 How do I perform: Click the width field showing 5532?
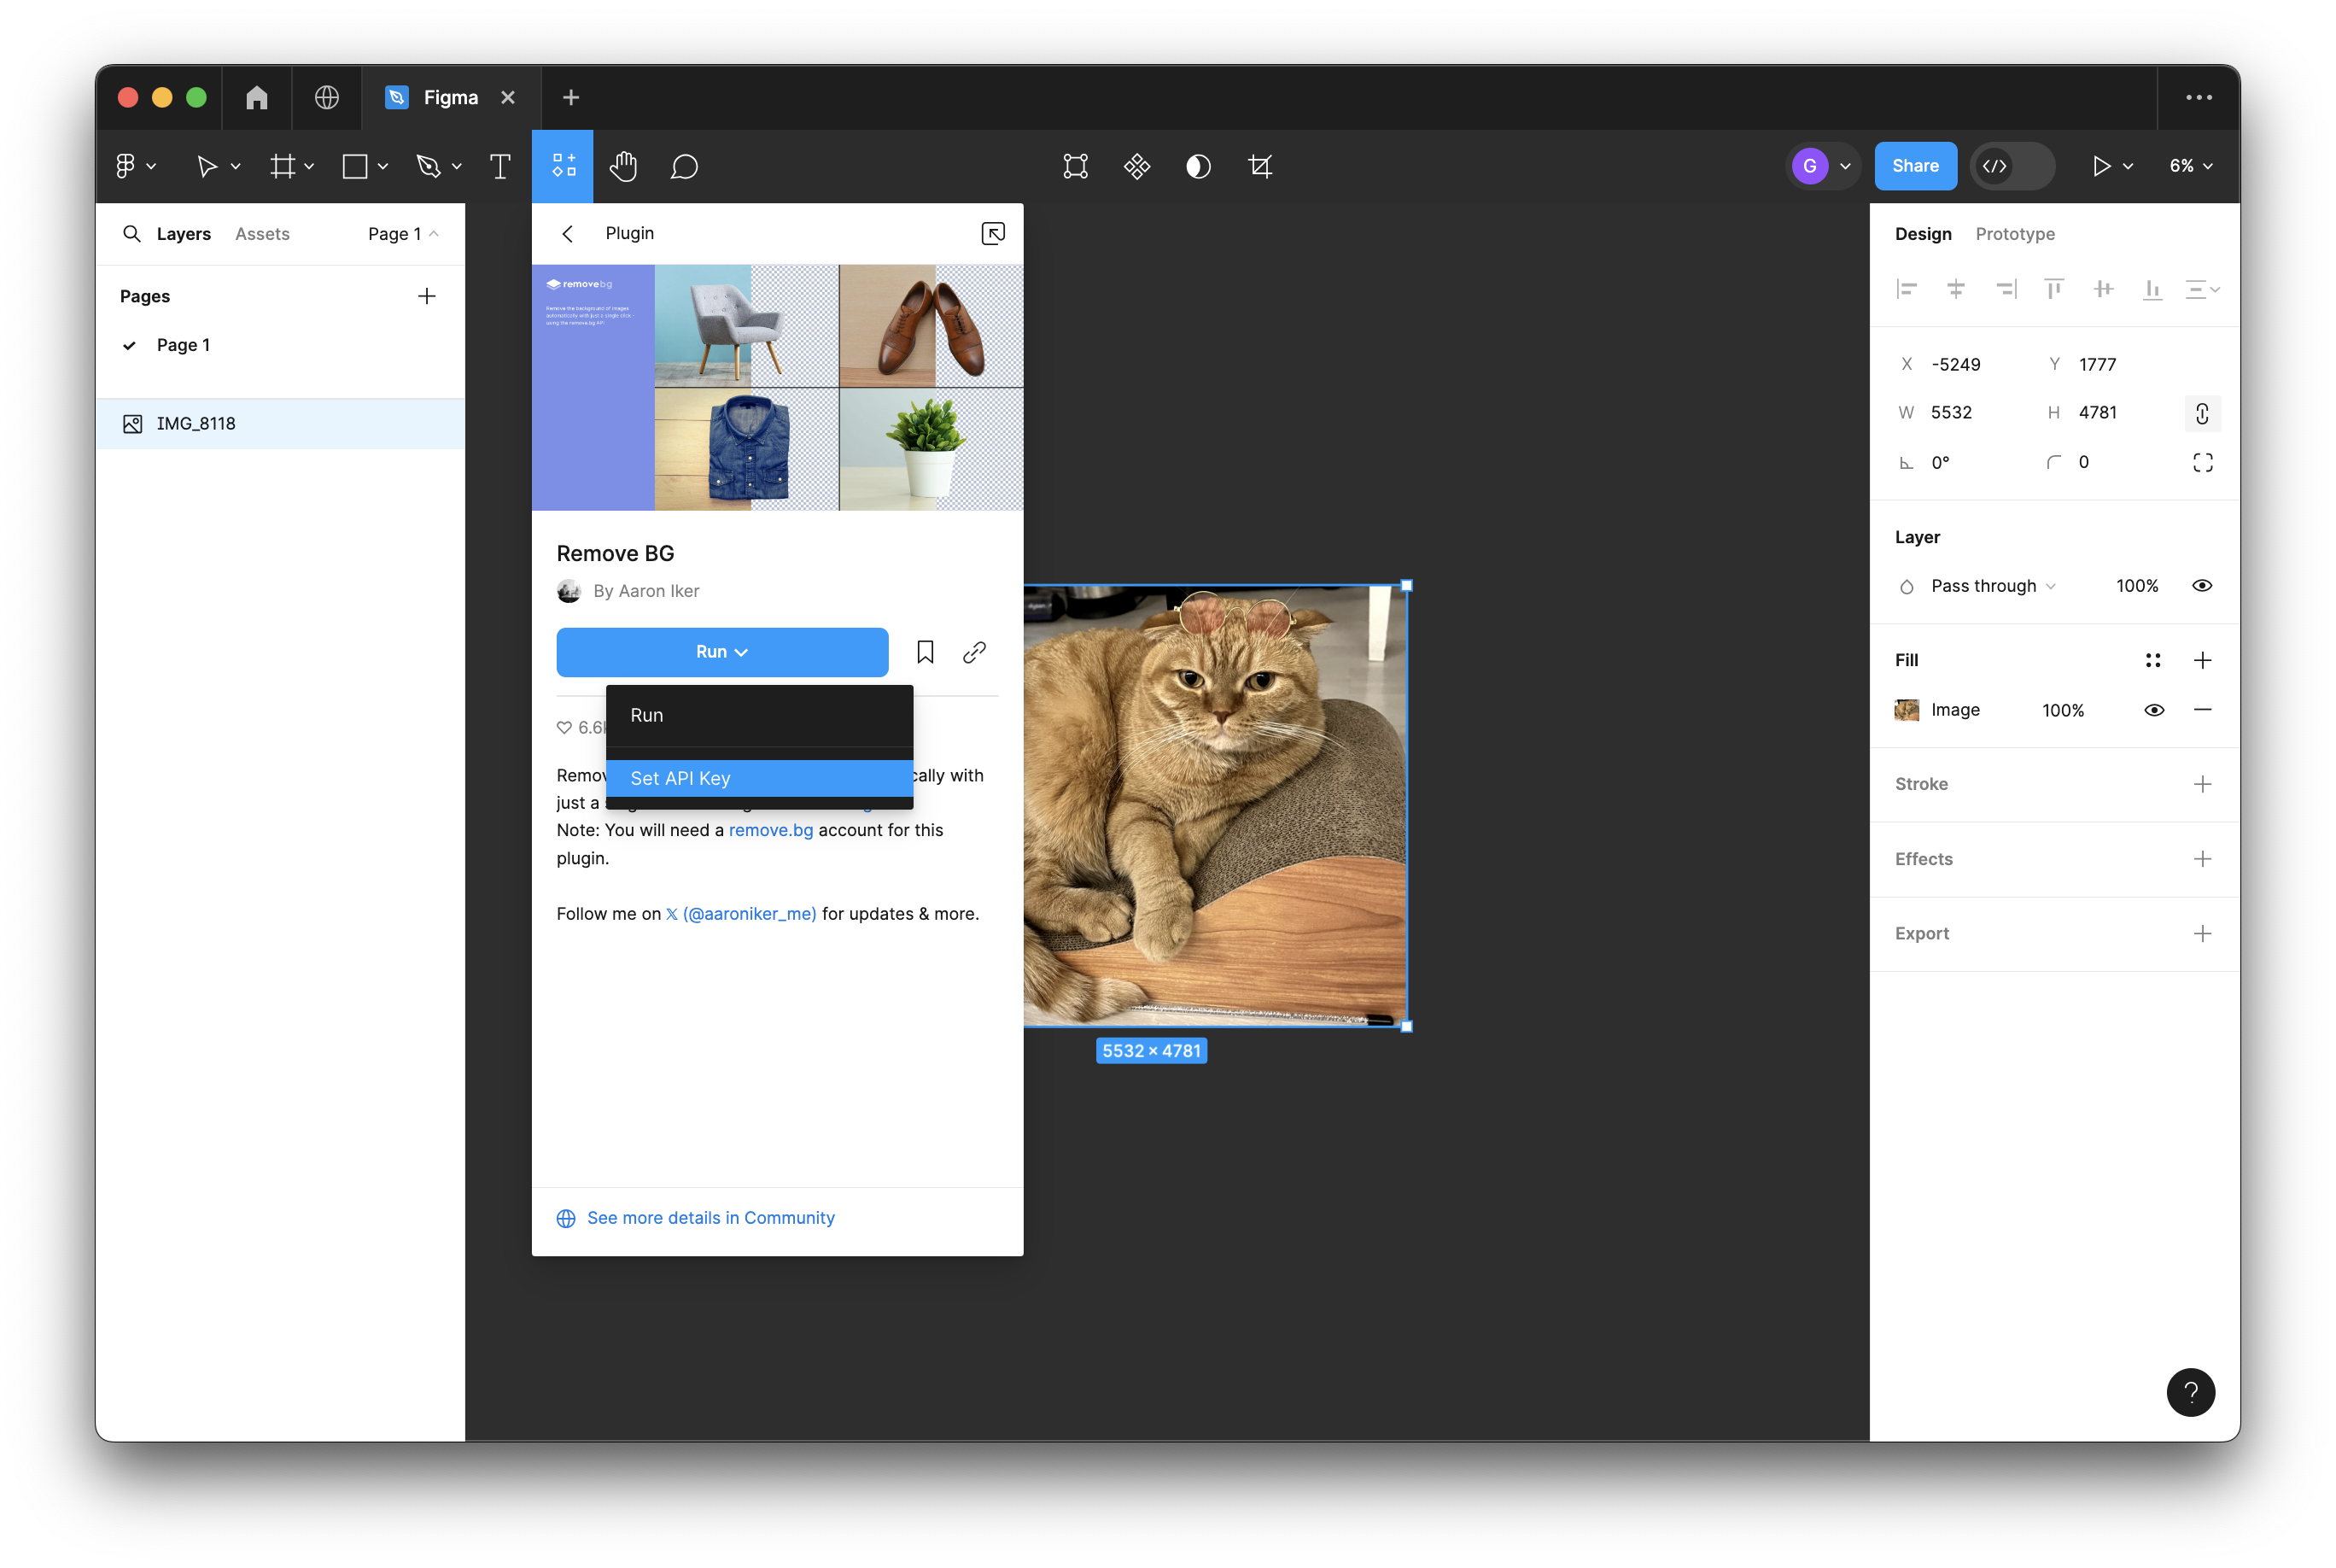(x=1951, y=413)
